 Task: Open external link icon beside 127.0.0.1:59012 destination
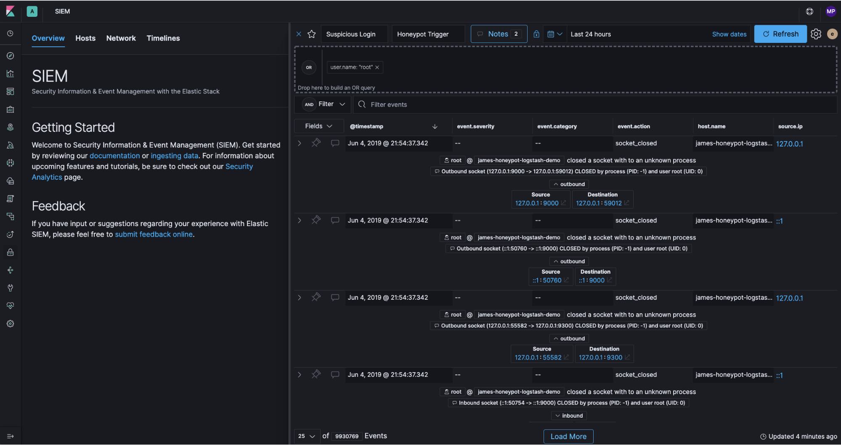[x=626, y=203]
